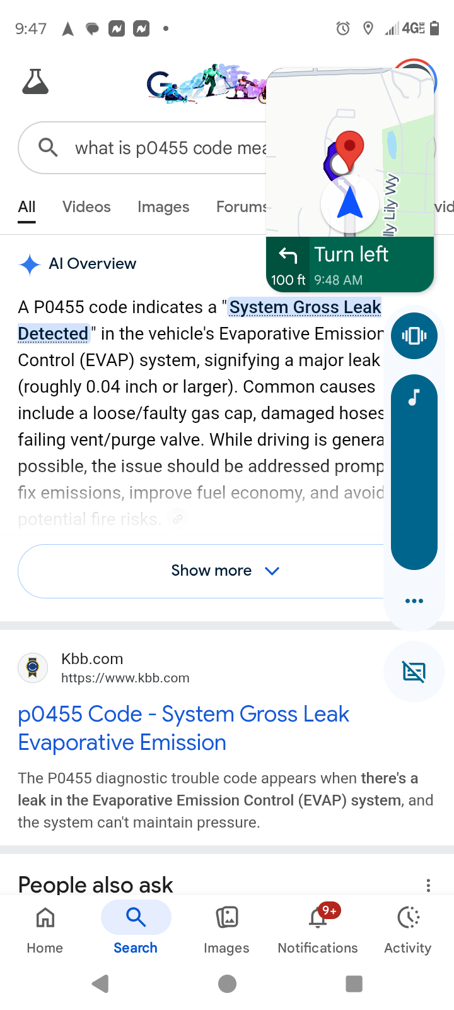This screenshot has width=454, height=1010.
Task: Open People also ask options menu
Action: pyautogui.click(x=428, y=885)
